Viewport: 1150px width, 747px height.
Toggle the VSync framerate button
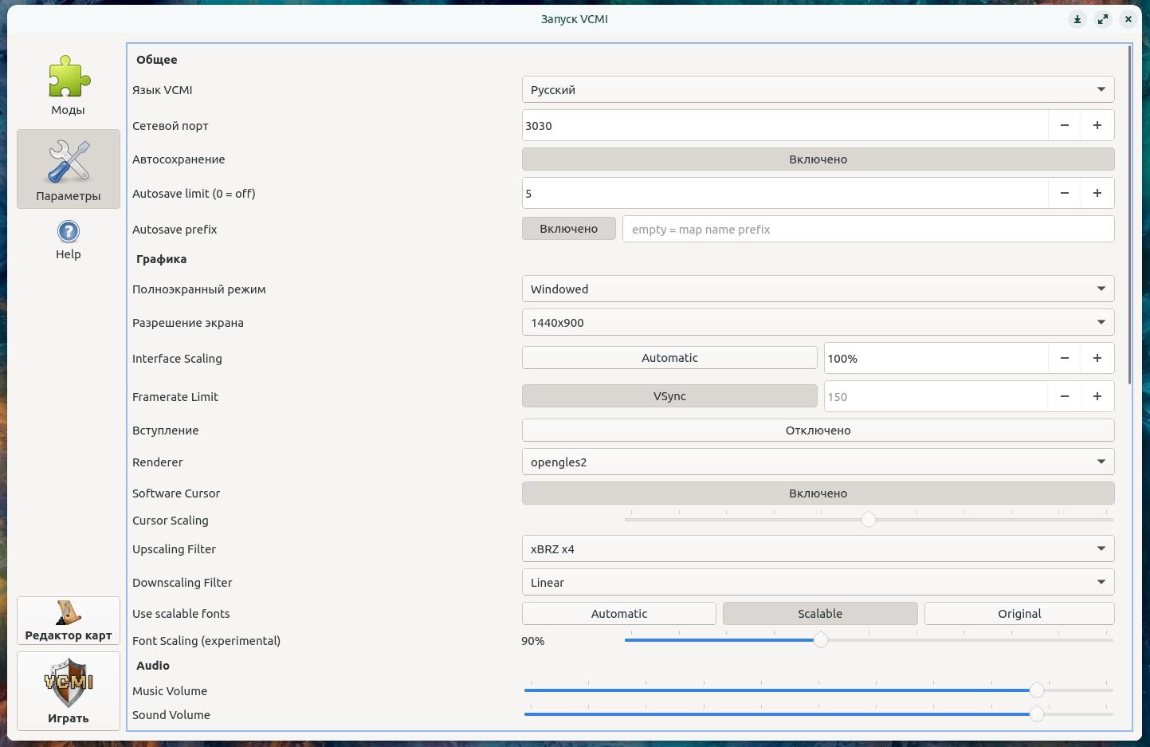point(669,396)
